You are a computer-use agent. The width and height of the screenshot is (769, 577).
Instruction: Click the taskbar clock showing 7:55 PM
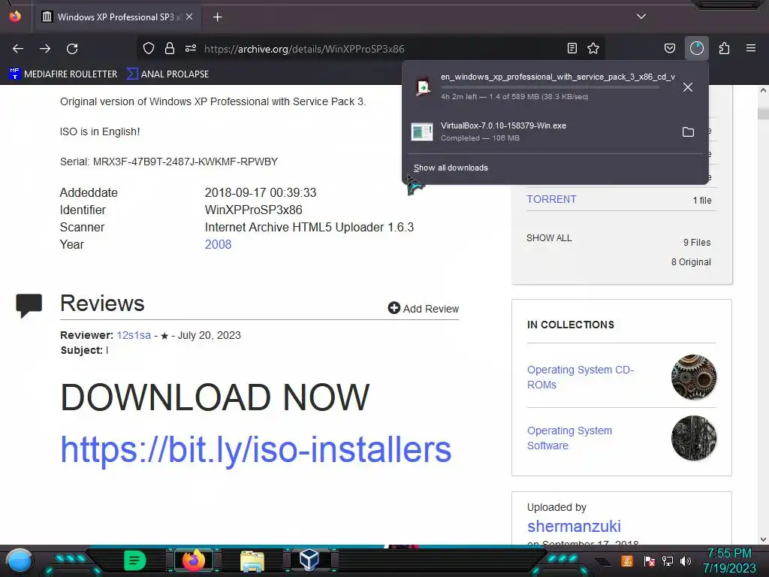click(x=729, y=560)
